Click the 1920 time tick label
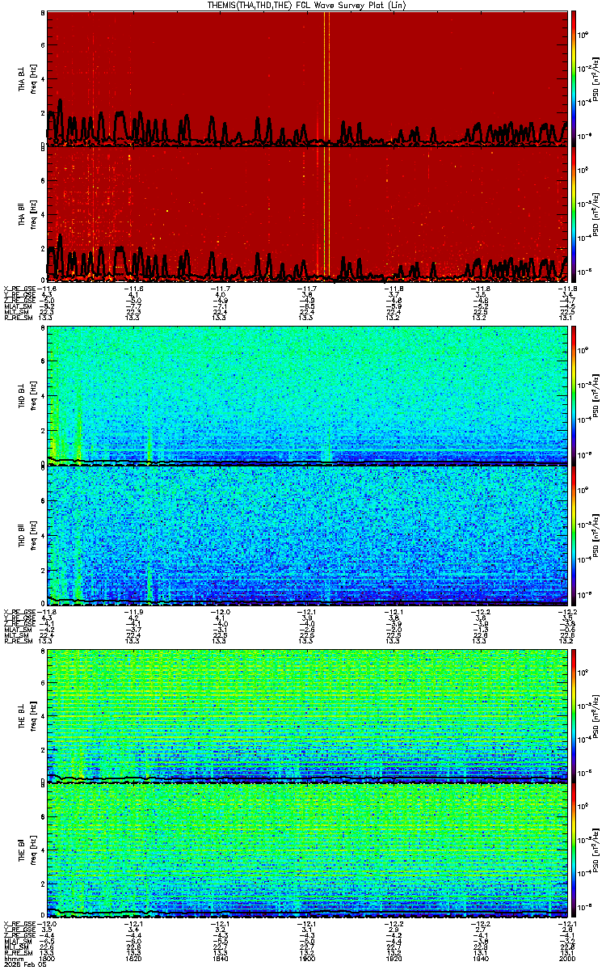606x970 pixels. click(x=393, y=959)
